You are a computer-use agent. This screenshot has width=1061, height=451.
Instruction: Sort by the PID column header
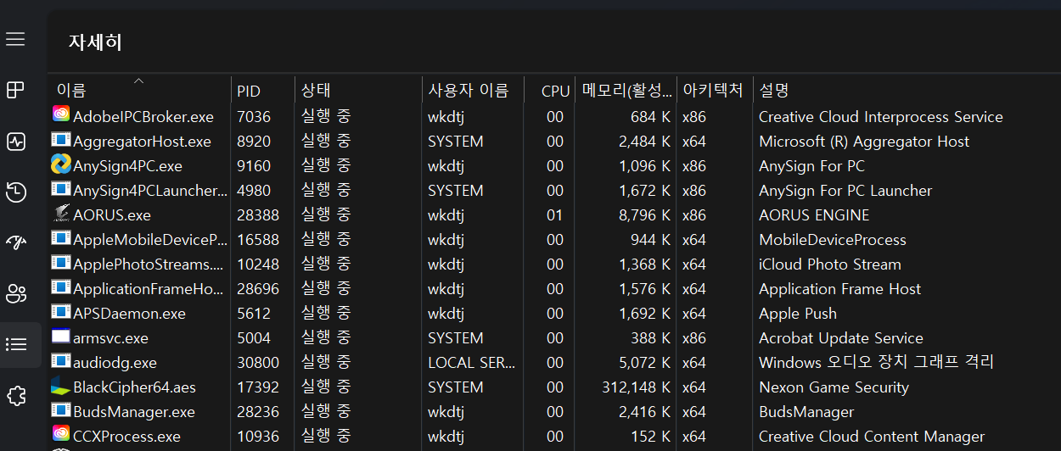[x=249, y=91]
